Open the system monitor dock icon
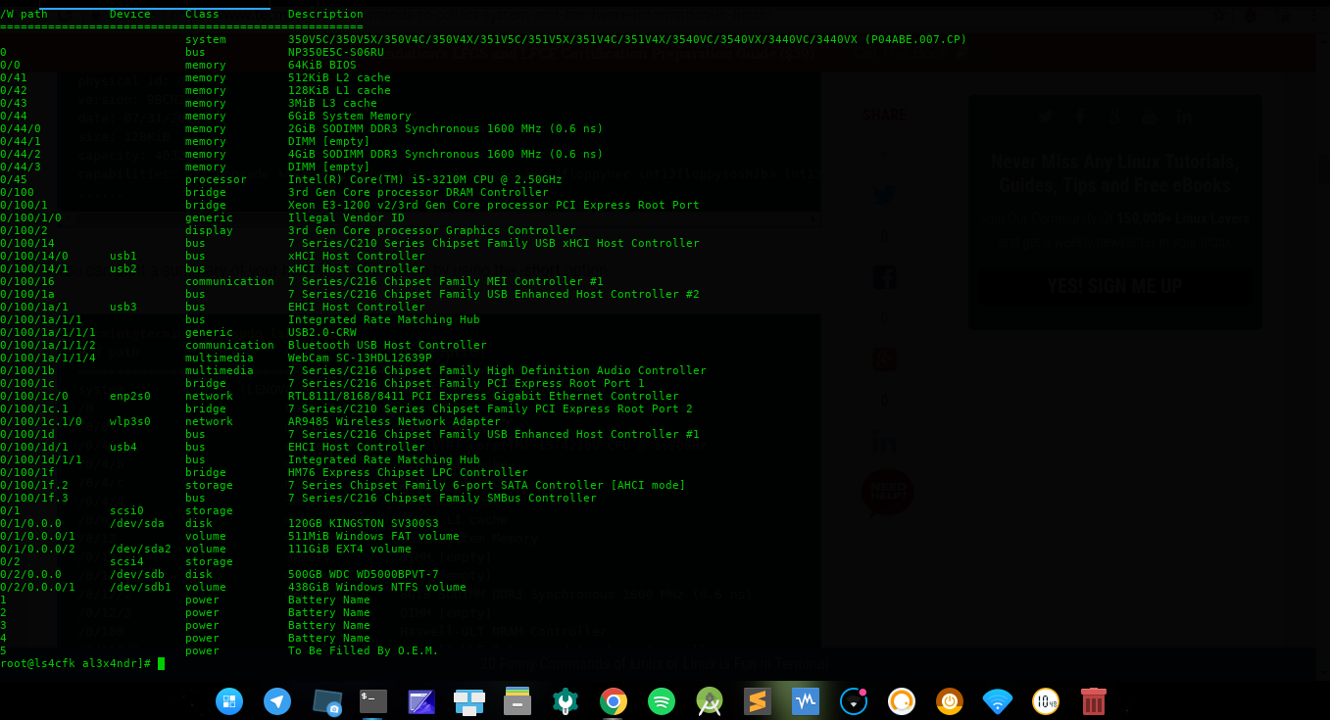Screen dimensions: 1330x720 (x=806, y=701)
